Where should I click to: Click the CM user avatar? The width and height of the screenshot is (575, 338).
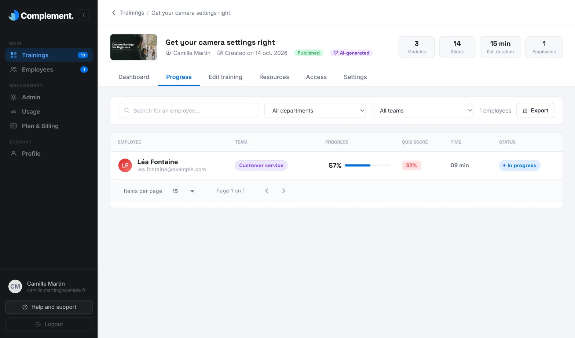tap(15, 287)
